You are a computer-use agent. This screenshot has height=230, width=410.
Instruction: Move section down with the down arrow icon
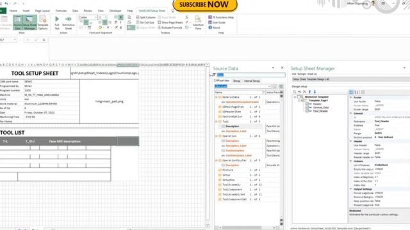[315, 92]
